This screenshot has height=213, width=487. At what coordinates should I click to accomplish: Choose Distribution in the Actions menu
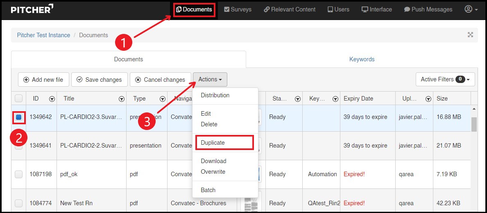[215, 95]
